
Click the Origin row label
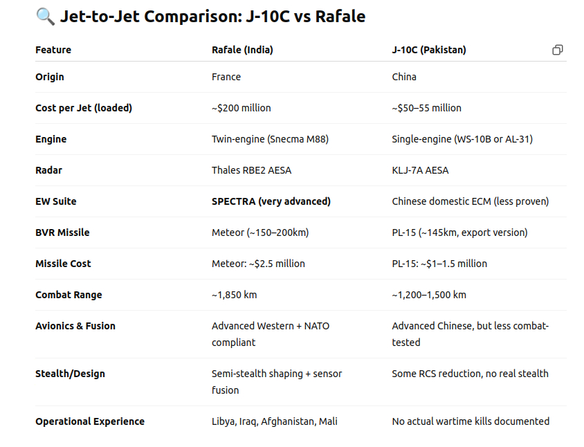coord(50,77)
